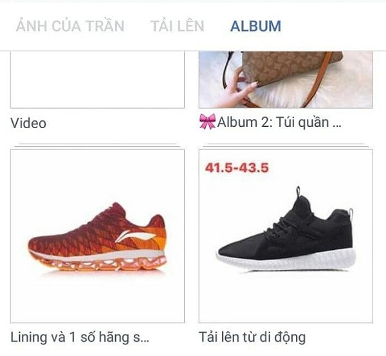Open the TẢI LÊN tab
This screenshot has height=356, width=386.
178,26
